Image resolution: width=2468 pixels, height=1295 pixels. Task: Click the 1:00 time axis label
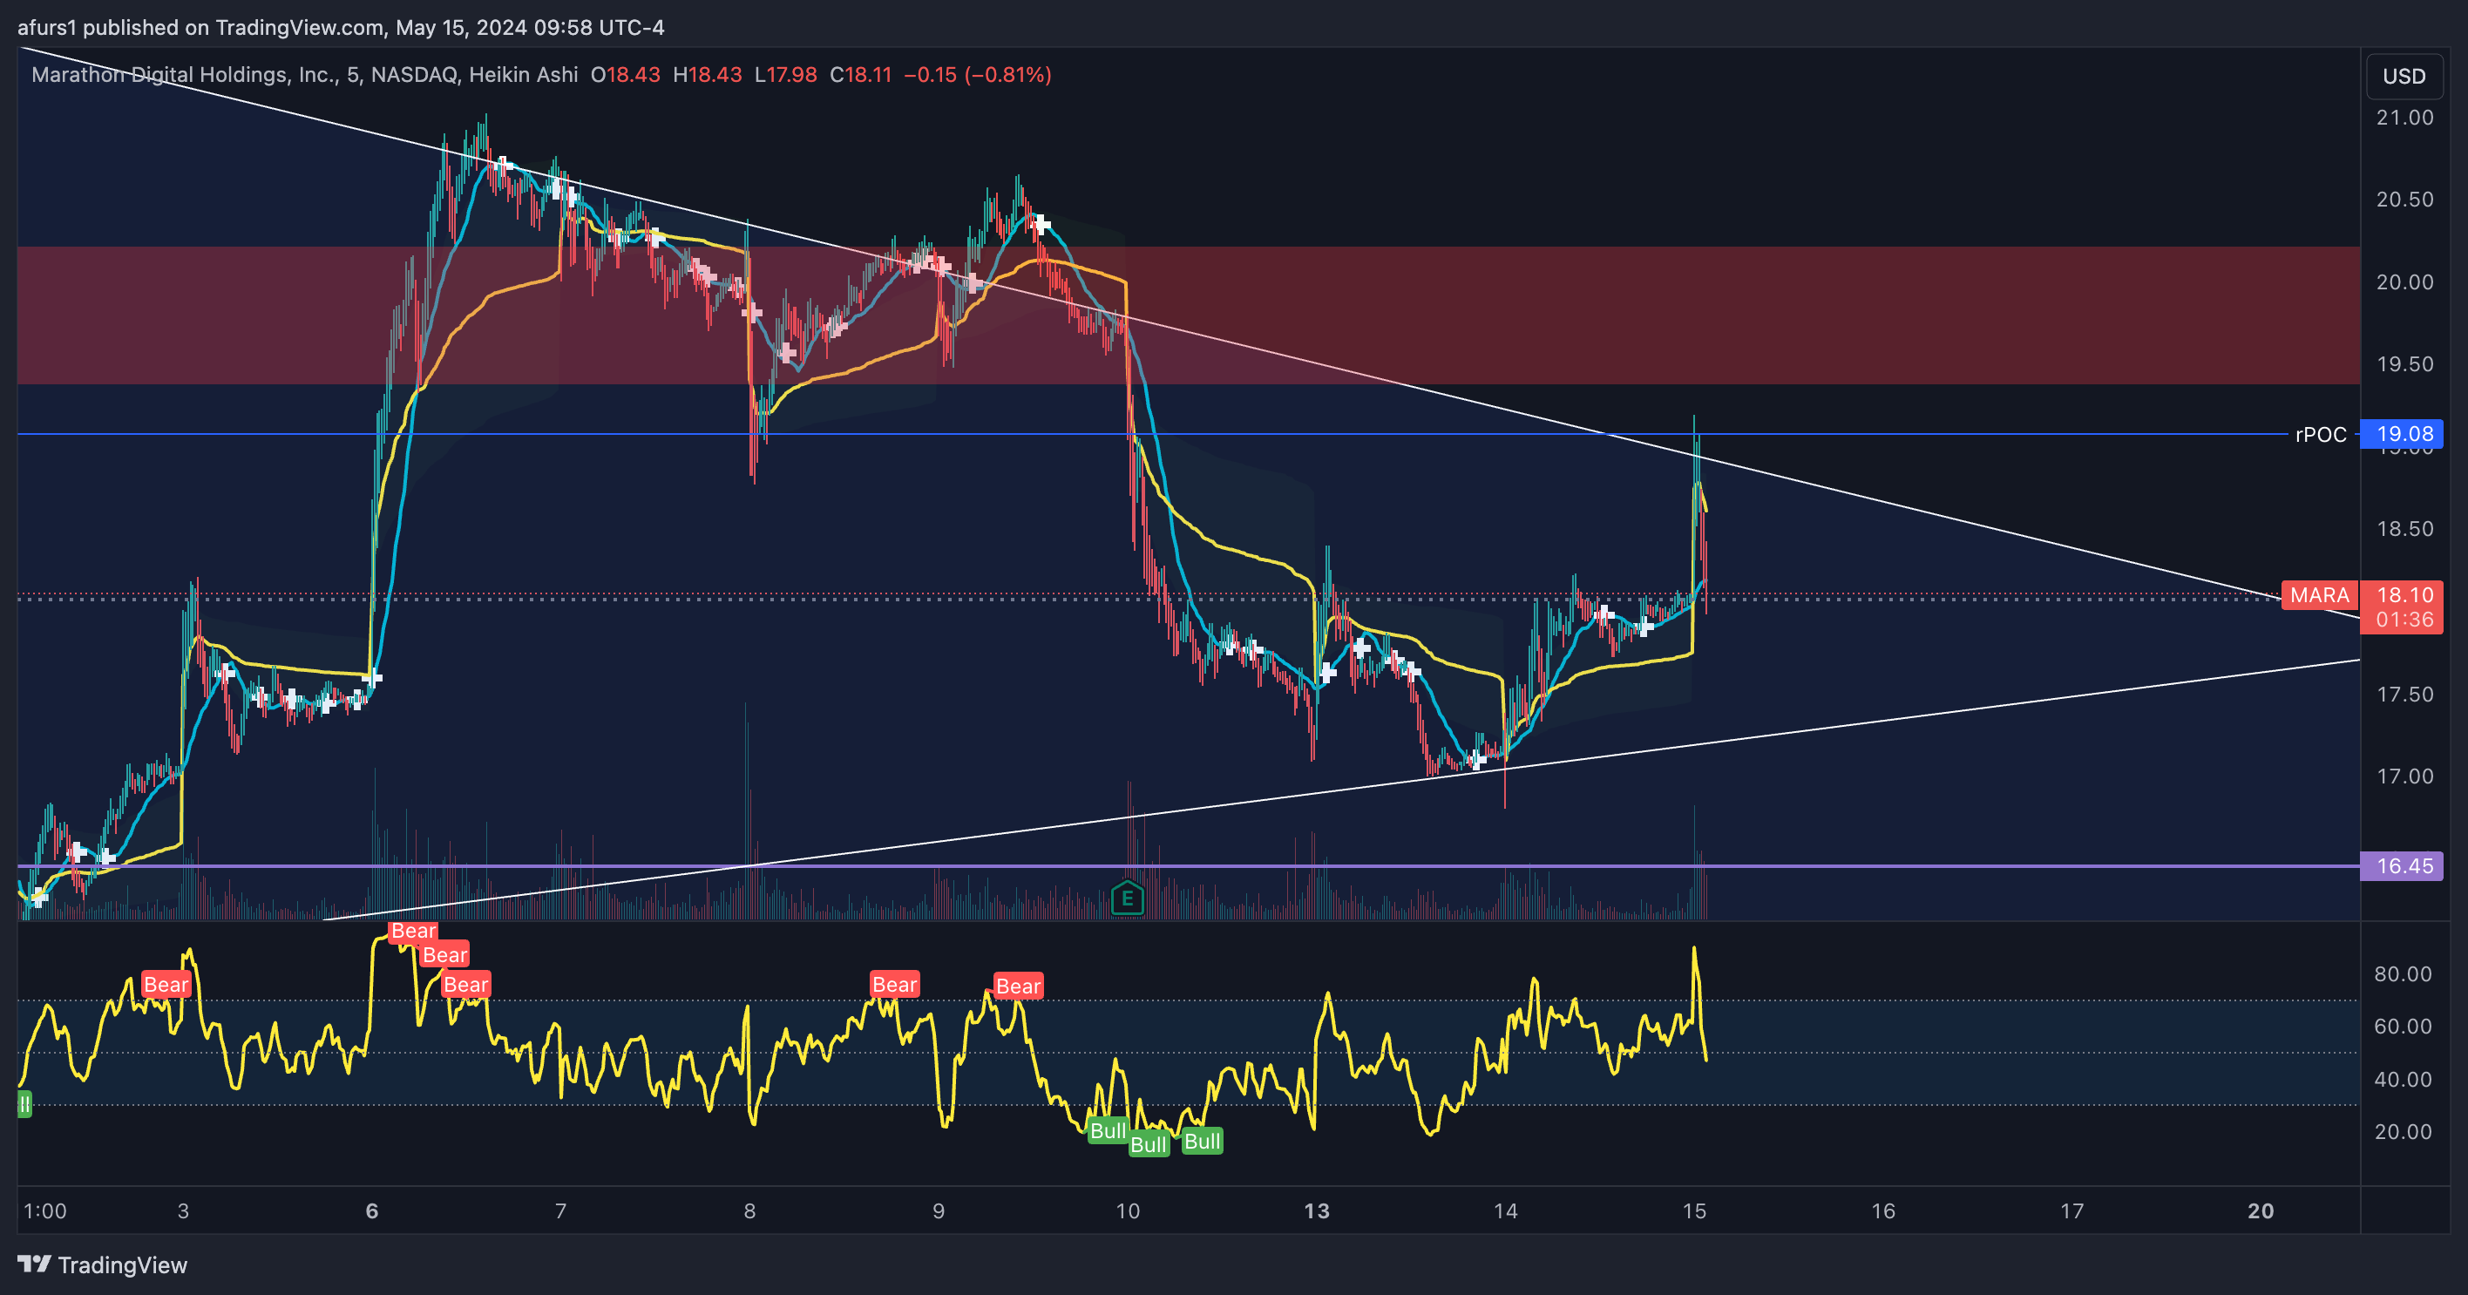pyautogui.click(x=45, y=1210)
